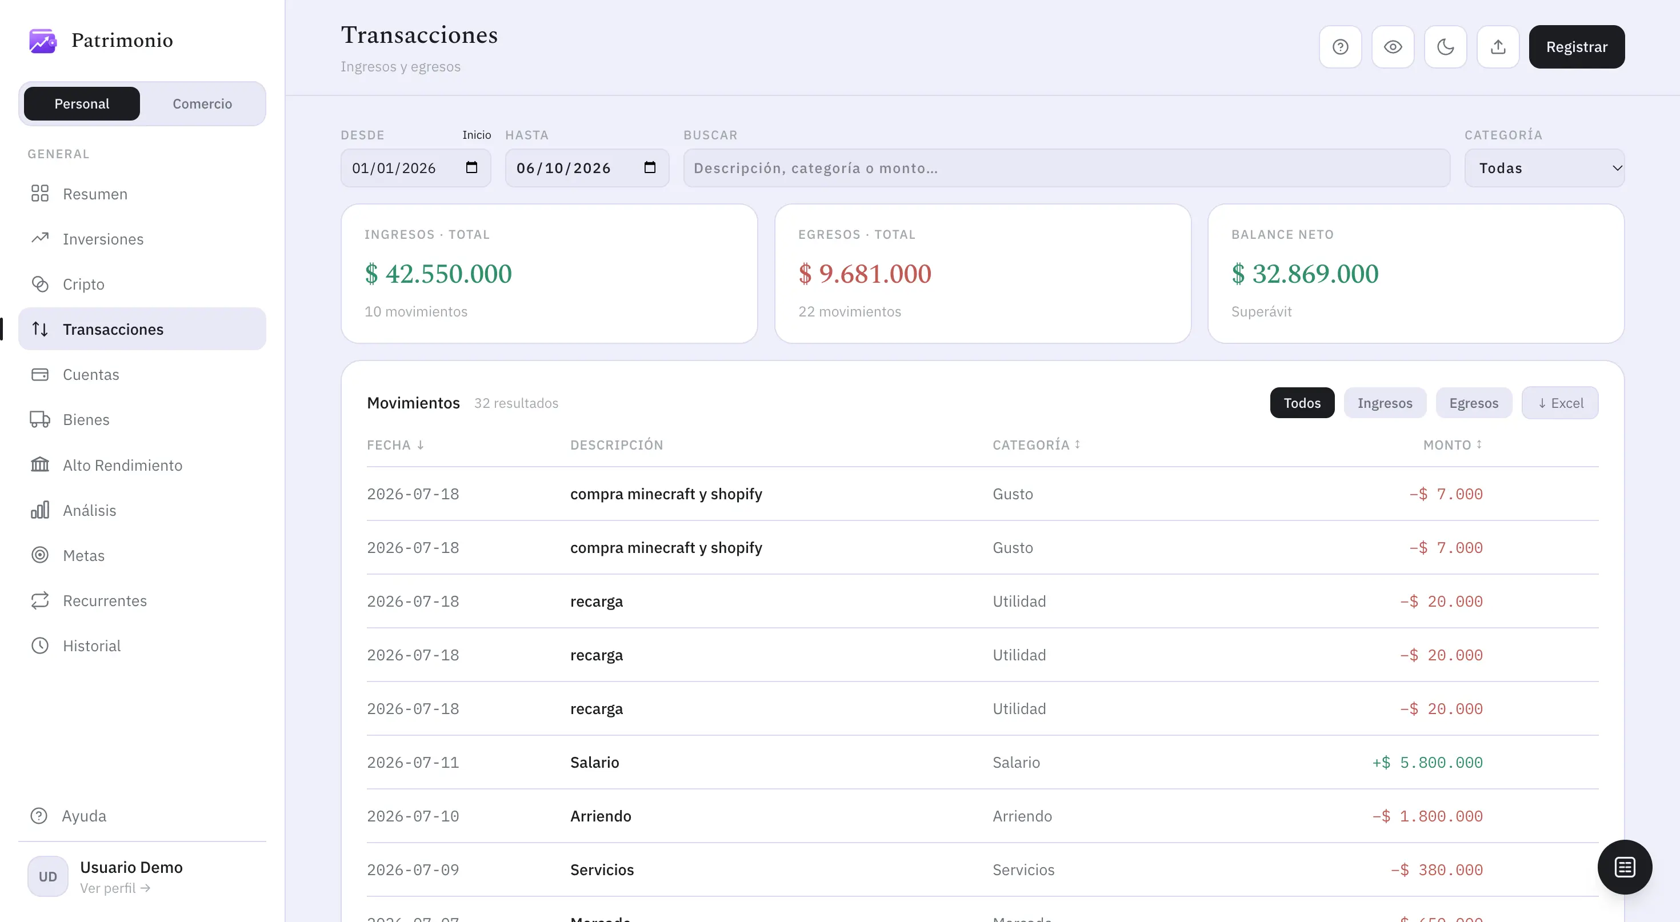Click the upload/export icon in the header

1498,47
